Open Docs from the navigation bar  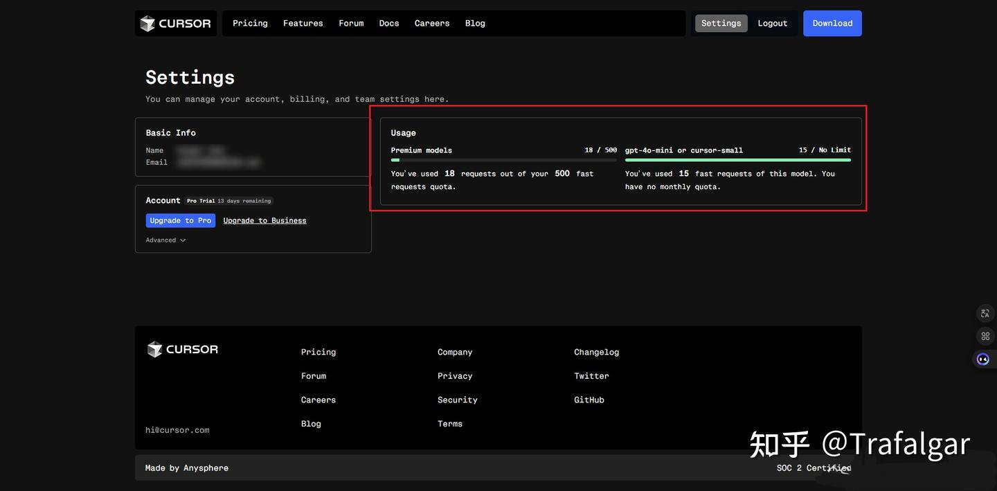coord(388,24)
